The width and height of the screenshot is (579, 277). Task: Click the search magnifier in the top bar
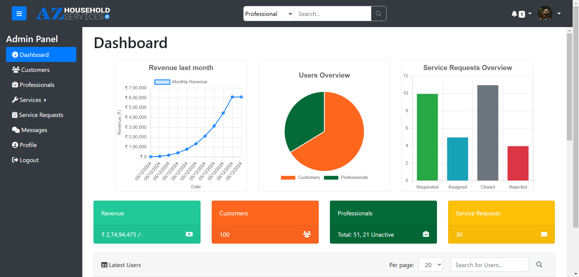coord(378,14)
